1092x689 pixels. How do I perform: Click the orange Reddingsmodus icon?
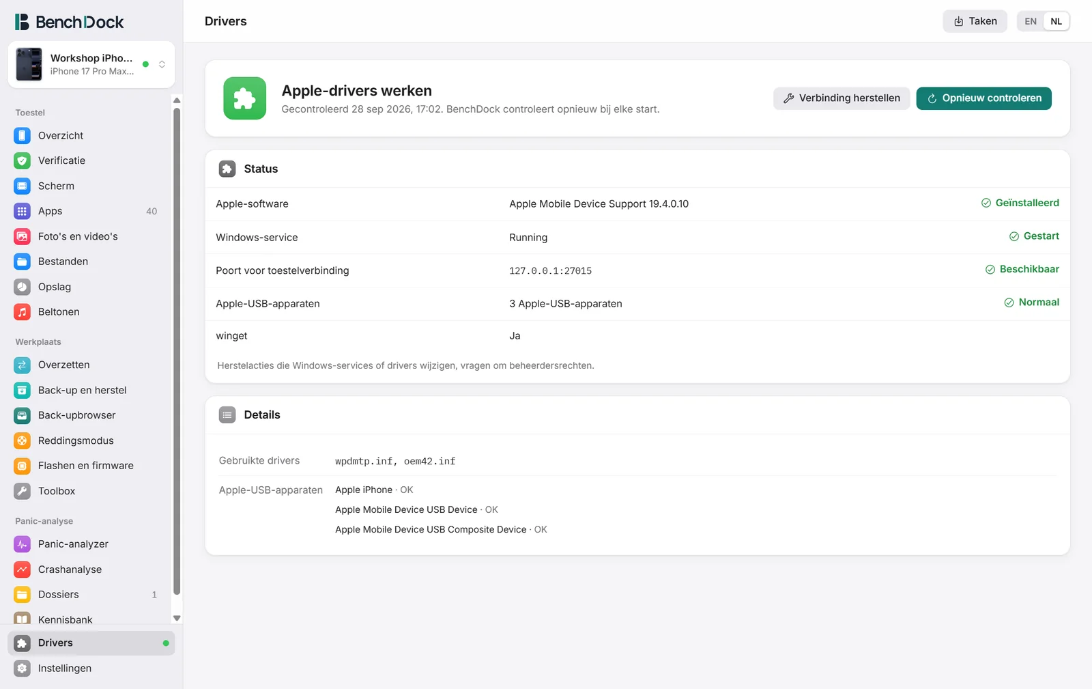[x=22, y=440]
